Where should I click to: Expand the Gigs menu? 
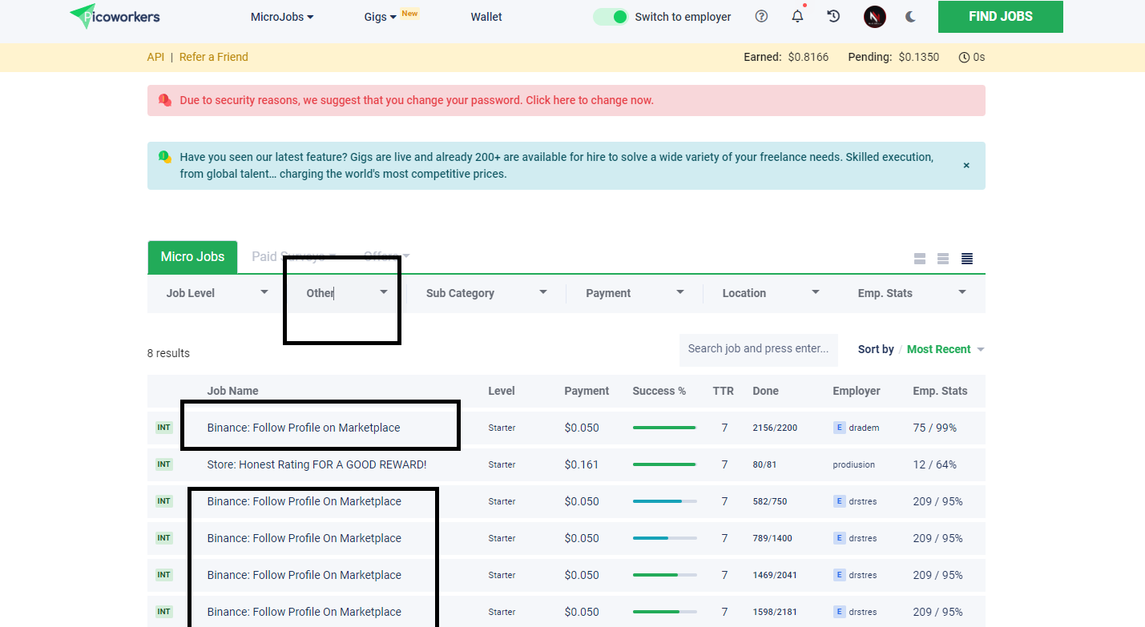click(x=381, y=17)
